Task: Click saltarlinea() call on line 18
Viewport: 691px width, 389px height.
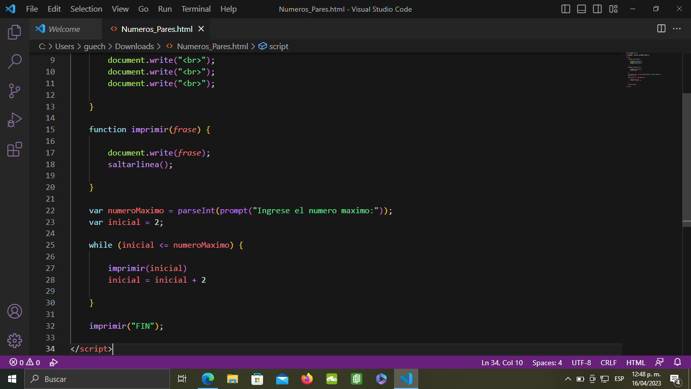Action: 140,164
